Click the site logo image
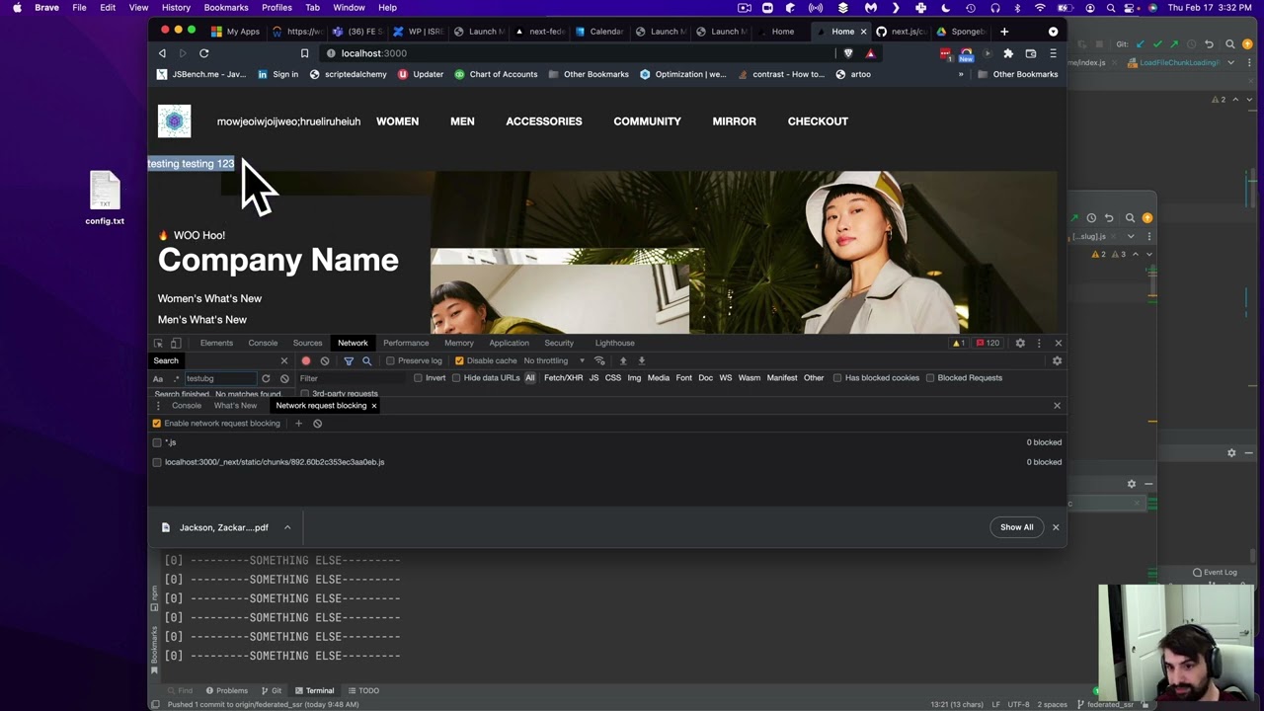The width and height of the screenshot is (1264, 711). [175, 121]
